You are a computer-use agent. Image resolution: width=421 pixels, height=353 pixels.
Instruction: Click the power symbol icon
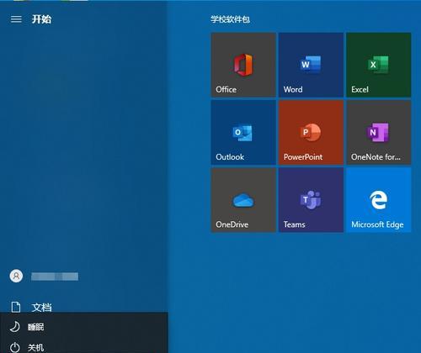(14, 347)
